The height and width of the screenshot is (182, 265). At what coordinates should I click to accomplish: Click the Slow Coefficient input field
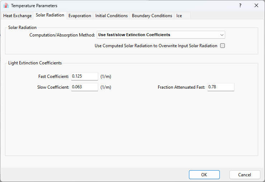pyautogui.click(x=85, y=87)
